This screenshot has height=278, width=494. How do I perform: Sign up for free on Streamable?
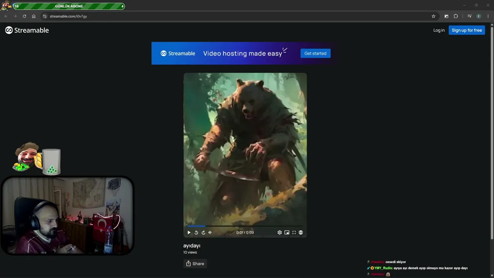click(x=467, y=30)
